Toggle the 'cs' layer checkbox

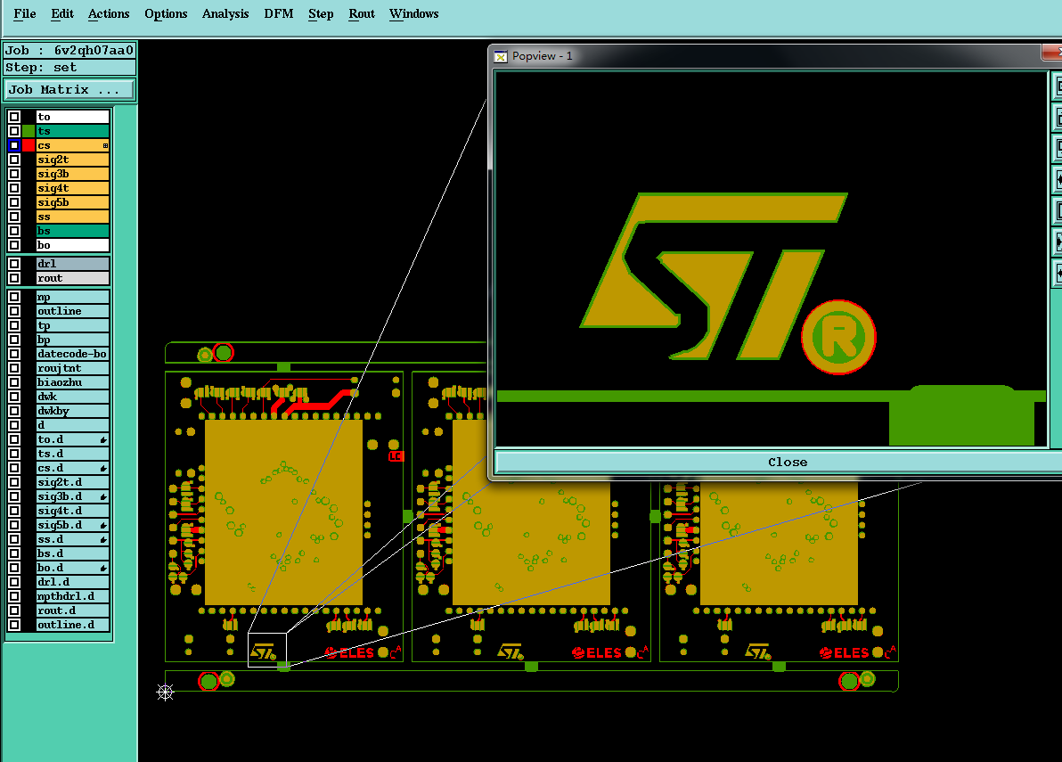pos(14,145)
